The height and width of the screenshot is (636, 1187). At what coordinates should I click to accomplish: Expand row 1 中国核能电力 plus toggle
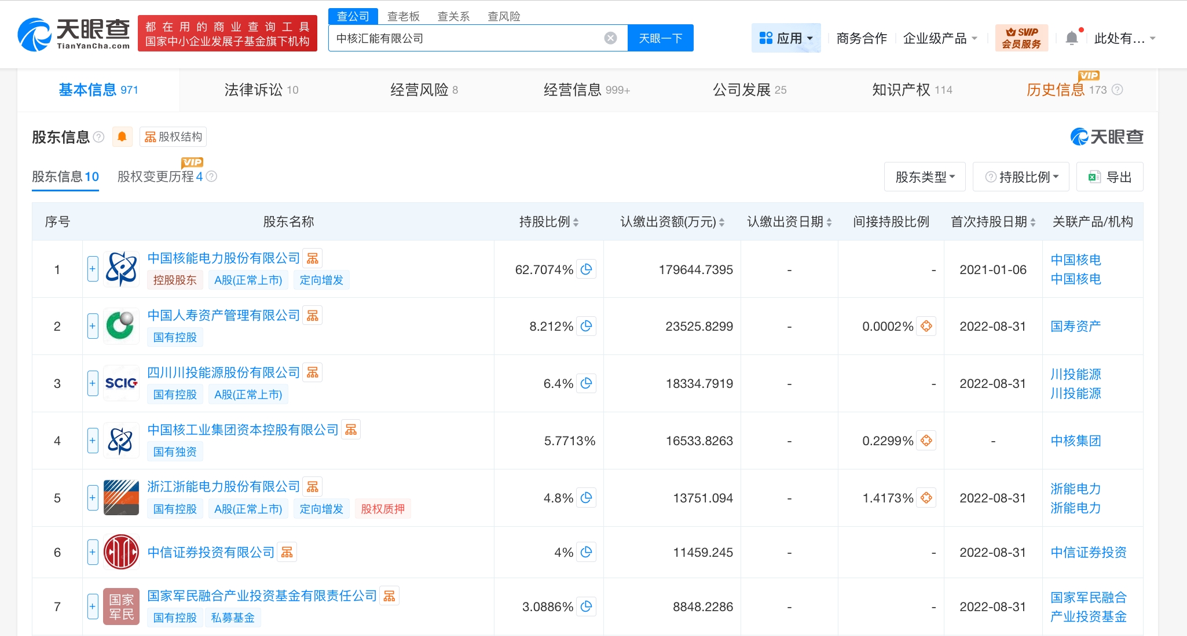tap(93, 269)
